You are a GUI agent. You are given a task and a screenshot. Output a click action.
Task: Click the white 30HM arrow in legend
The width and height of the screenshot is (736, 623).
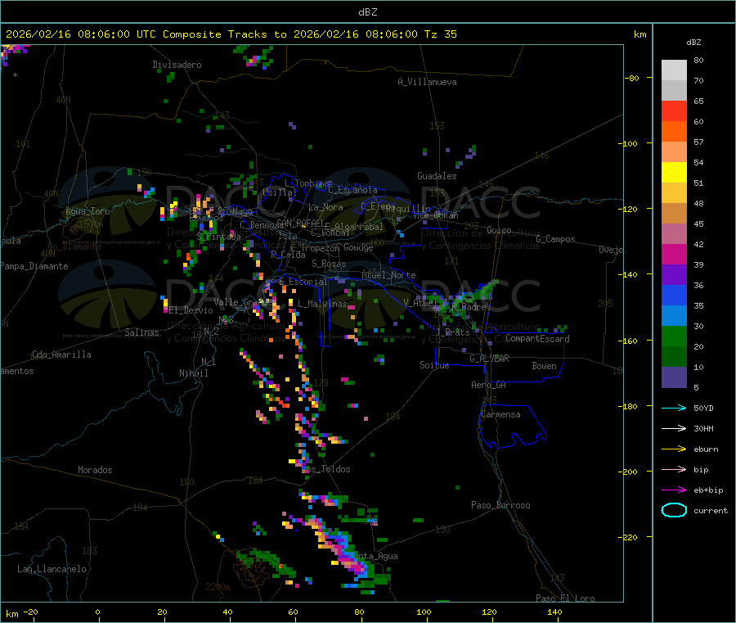[674, 428]
